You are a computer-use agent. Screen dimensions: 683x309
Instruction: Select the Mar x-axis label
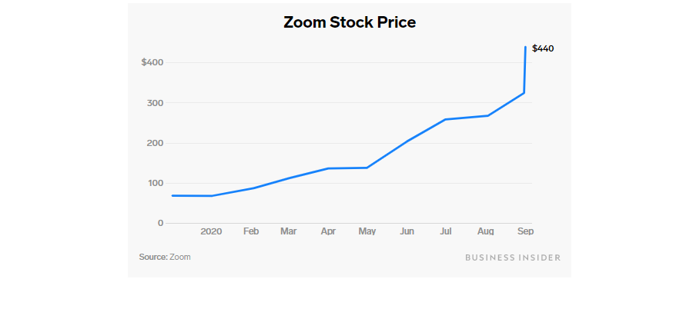pyautogui.click(x=289, y=231)
